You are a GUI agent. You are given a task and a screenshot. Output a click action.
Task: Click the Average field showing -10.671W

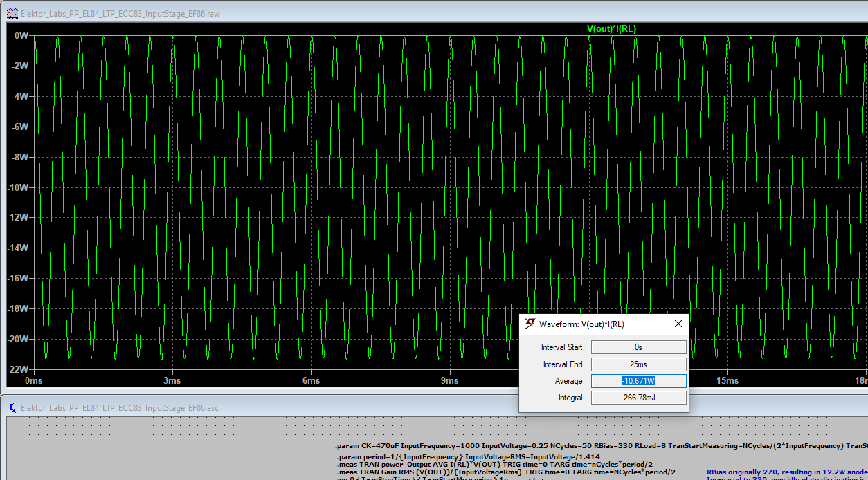tap(638, 381)
